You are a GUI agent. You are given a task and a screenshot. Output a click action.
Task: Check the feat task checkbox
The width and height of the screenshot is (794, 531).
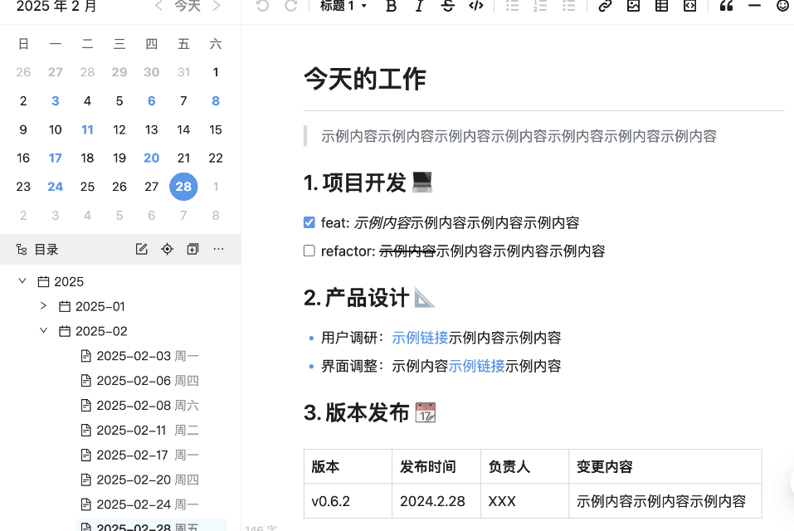[x=309, y=222]
